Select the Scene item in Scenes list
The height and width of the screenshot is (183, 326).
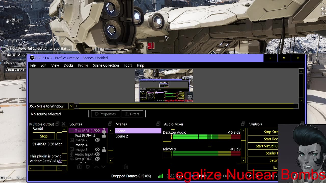pos(138,131)
